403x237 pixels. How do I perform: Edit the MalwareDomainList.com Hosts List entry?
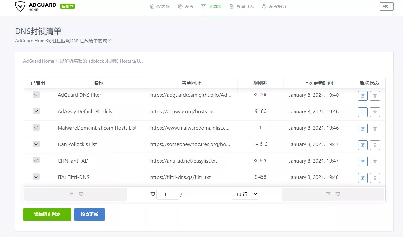click(x=363, y=129)
